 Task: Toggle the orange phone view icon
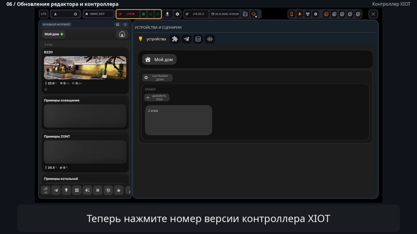291,14
